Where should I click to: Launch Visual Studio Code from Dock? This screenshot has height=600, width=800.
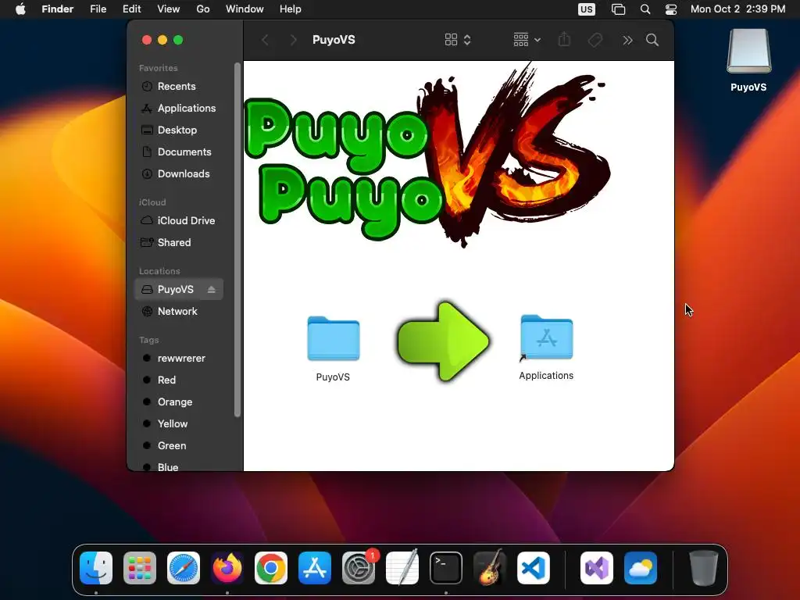click(x=534, y=568)
